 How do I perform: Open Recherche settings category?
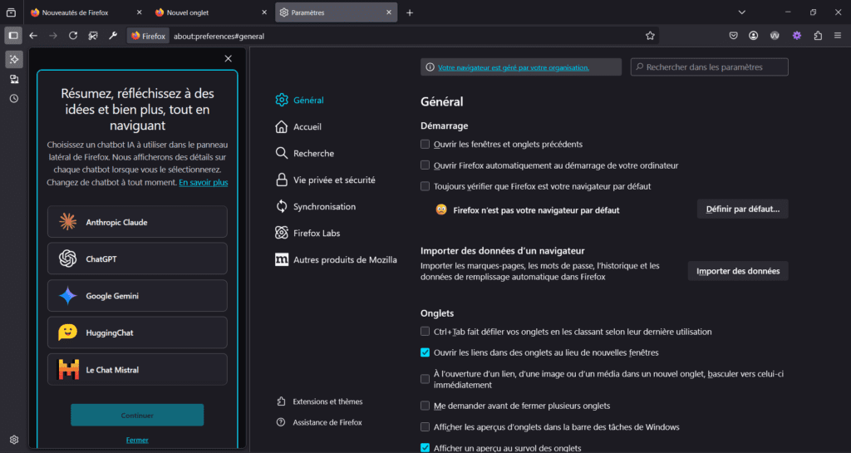pos(304,153)
